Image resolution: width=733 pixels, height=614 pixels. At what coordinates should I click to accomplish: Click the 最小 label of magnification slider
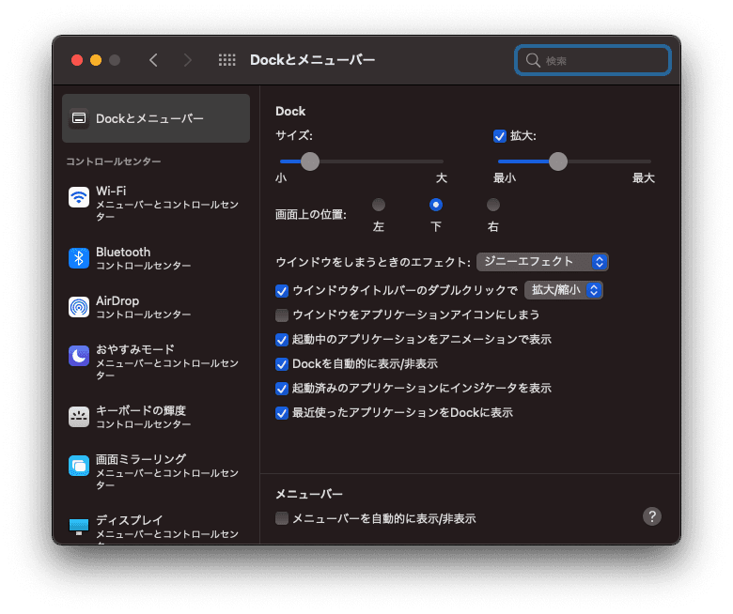[x=505, y=177]
